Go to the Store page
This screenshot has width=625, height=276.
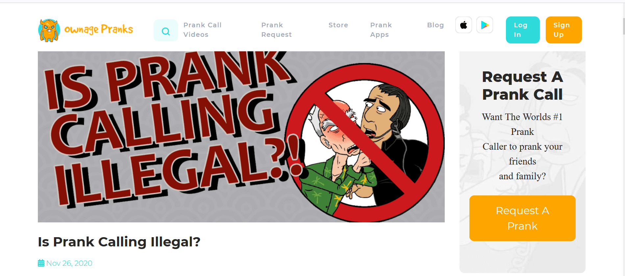[338, 25]
